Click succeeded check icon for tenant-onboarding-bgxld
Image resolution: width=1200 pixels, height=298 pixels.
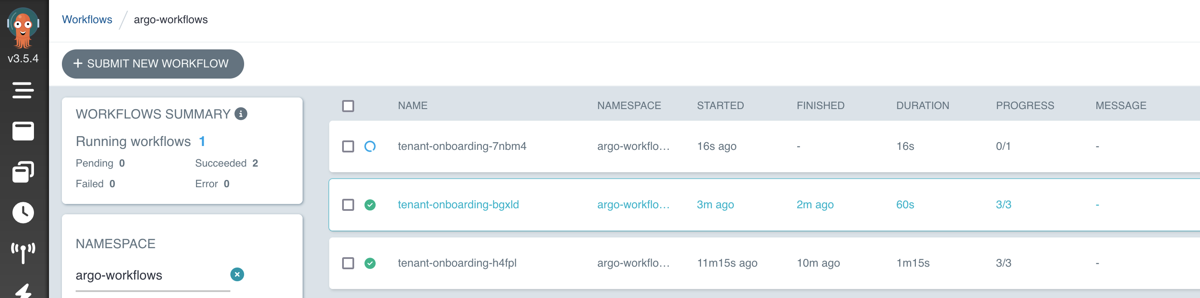coord(370,205)
